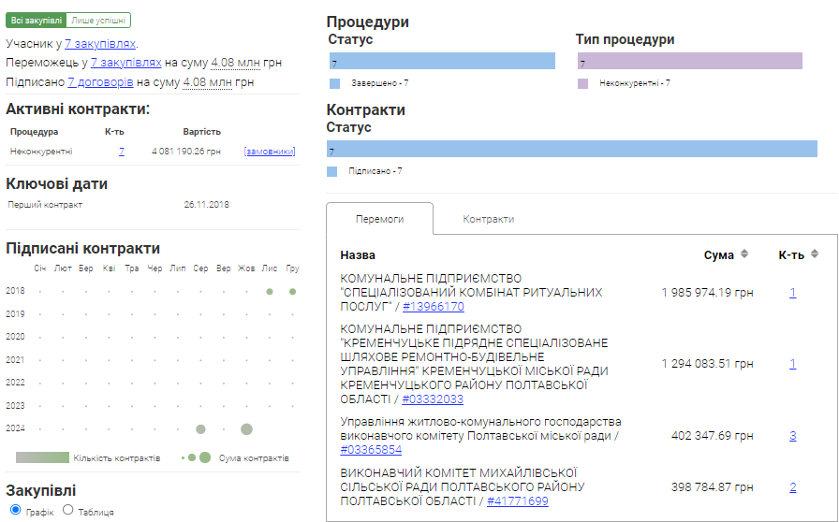This screenshot has width=839, height=522.
Task: Click the December 2018 contract dot
Action: 292,292
